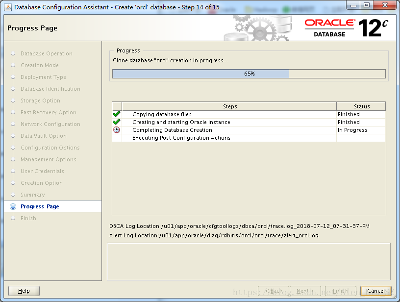Click the Steps column header
The width and height of the screenshot is (400, 302).
coord(229,106)
